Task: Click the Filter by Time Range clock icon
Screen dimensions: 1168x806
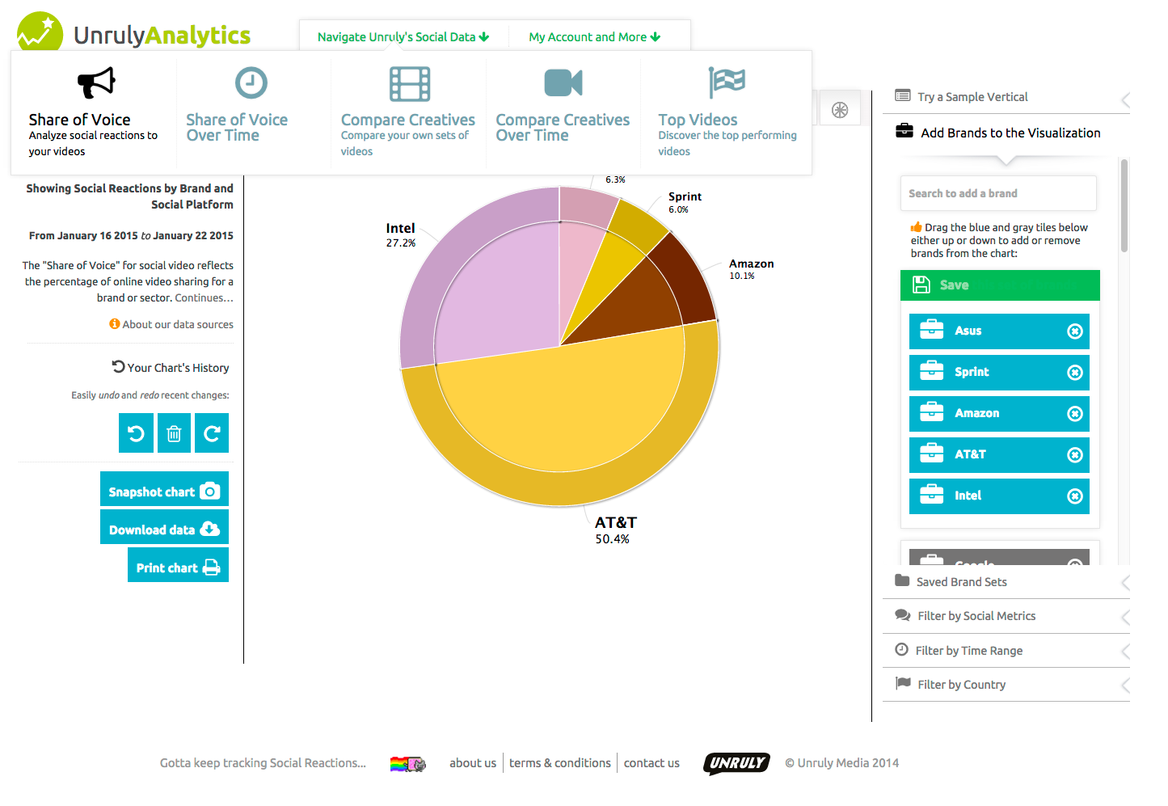Action: pos(902,649)
